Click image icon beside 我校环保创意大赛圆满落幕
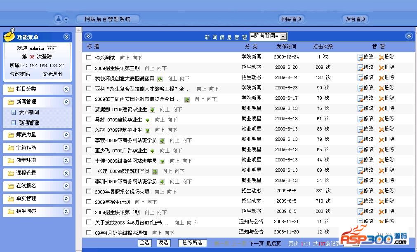The image size is (417, 252). click(x=160, y=79)
